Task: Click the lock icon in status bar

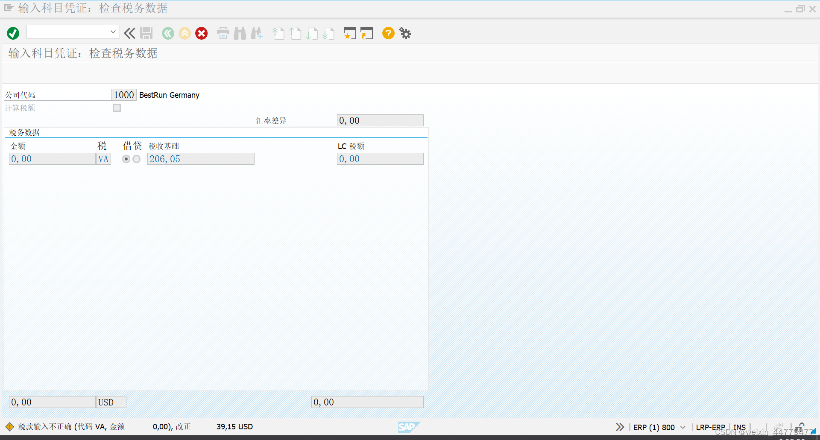Action: coord(800,427)
